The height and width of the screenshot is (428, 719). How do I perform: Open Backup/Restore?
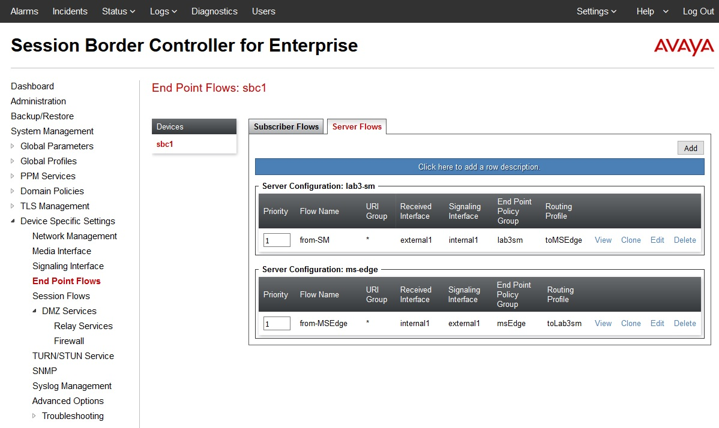(x=42, y=116)
